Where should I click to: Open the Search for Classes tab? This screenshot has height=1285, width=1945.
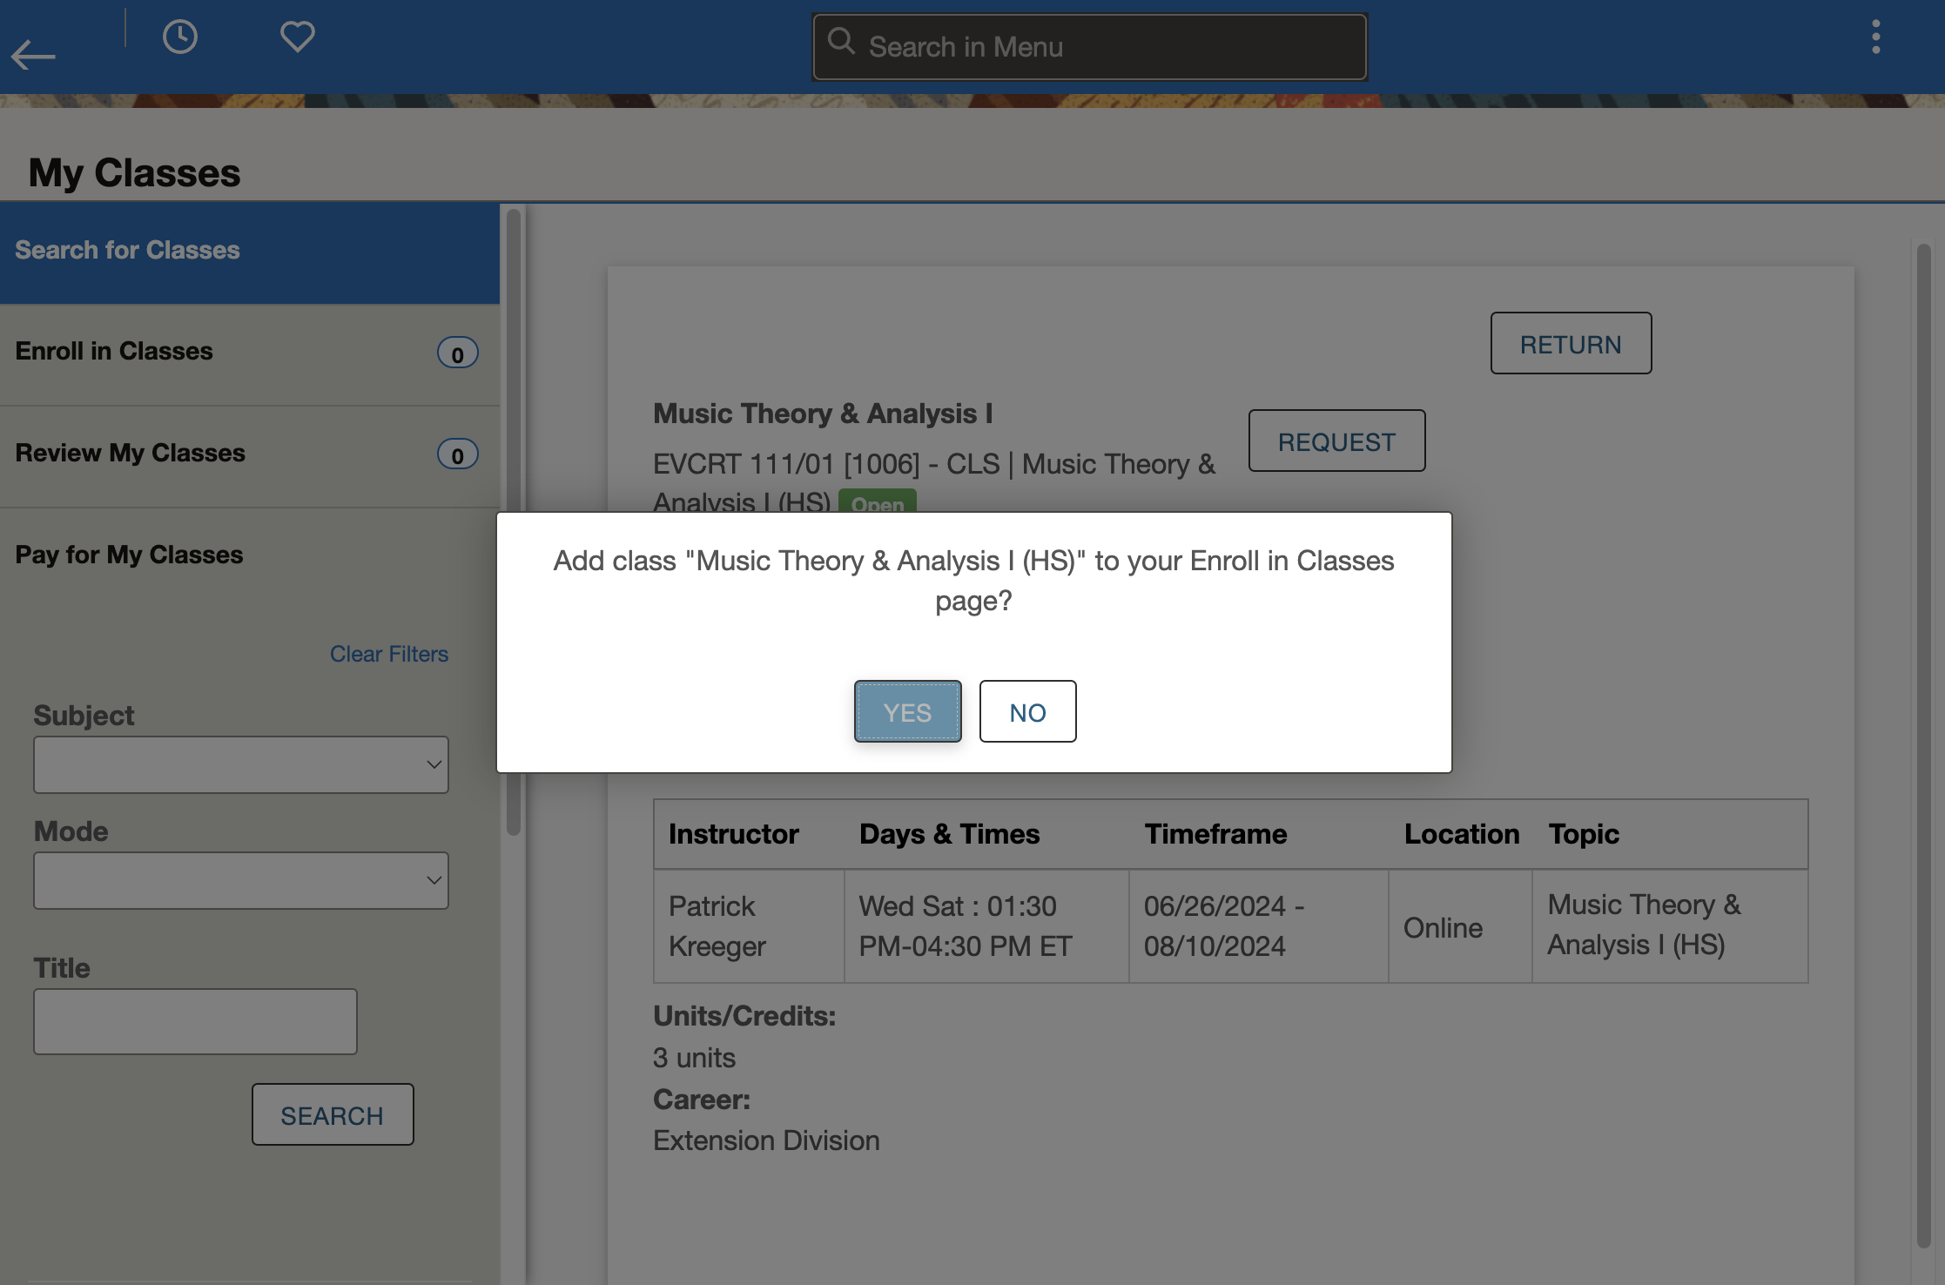click(250, 253)
